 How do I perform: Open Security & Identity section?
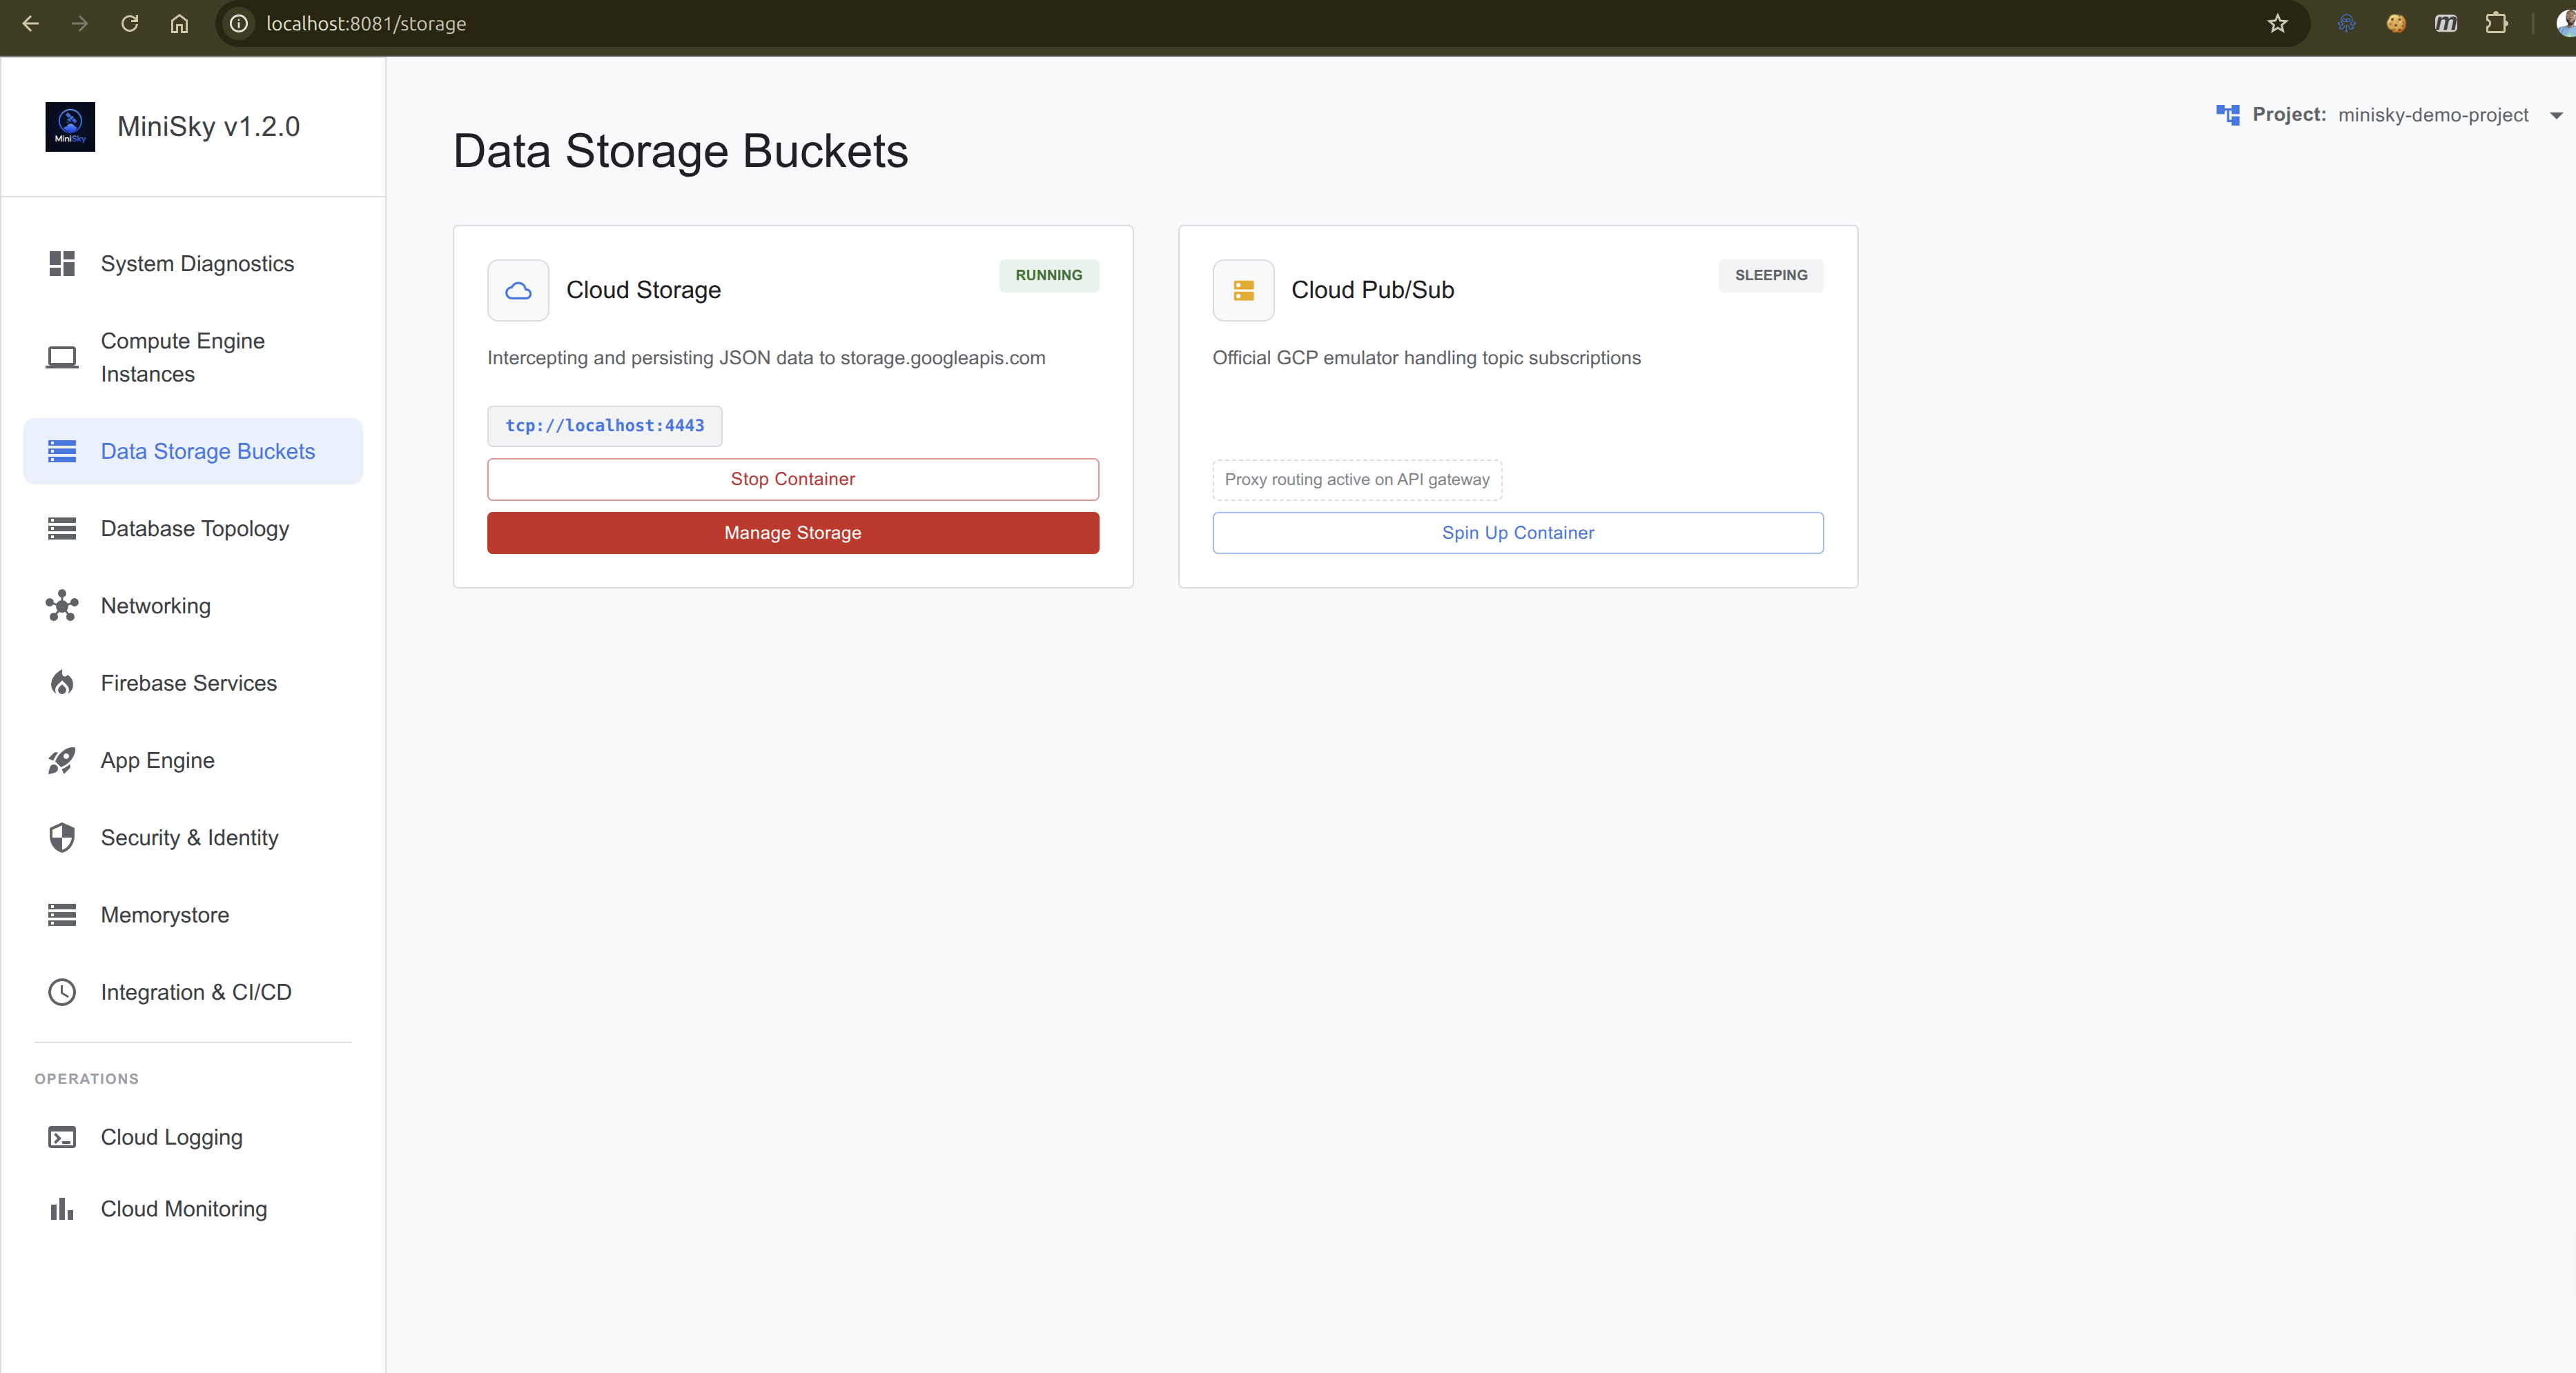(193, 838)
